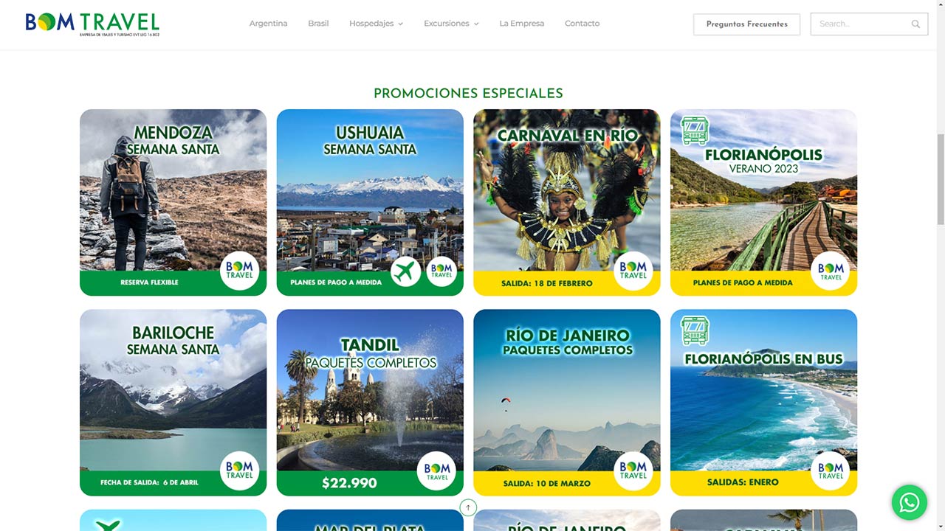The image size is (945, 531).
Task: Open the Contacto link
Action: (x=582, y=24)
